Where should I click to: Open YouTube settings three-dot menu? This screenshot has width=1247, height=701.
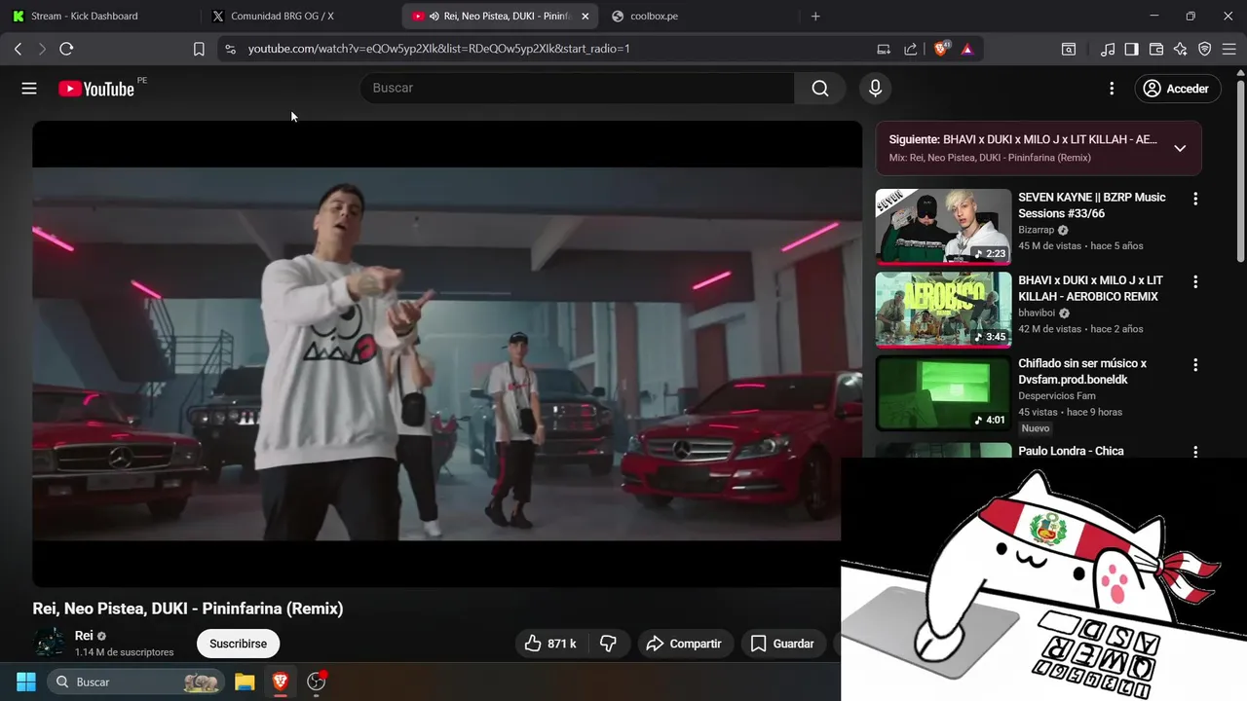coord(1112,89)
